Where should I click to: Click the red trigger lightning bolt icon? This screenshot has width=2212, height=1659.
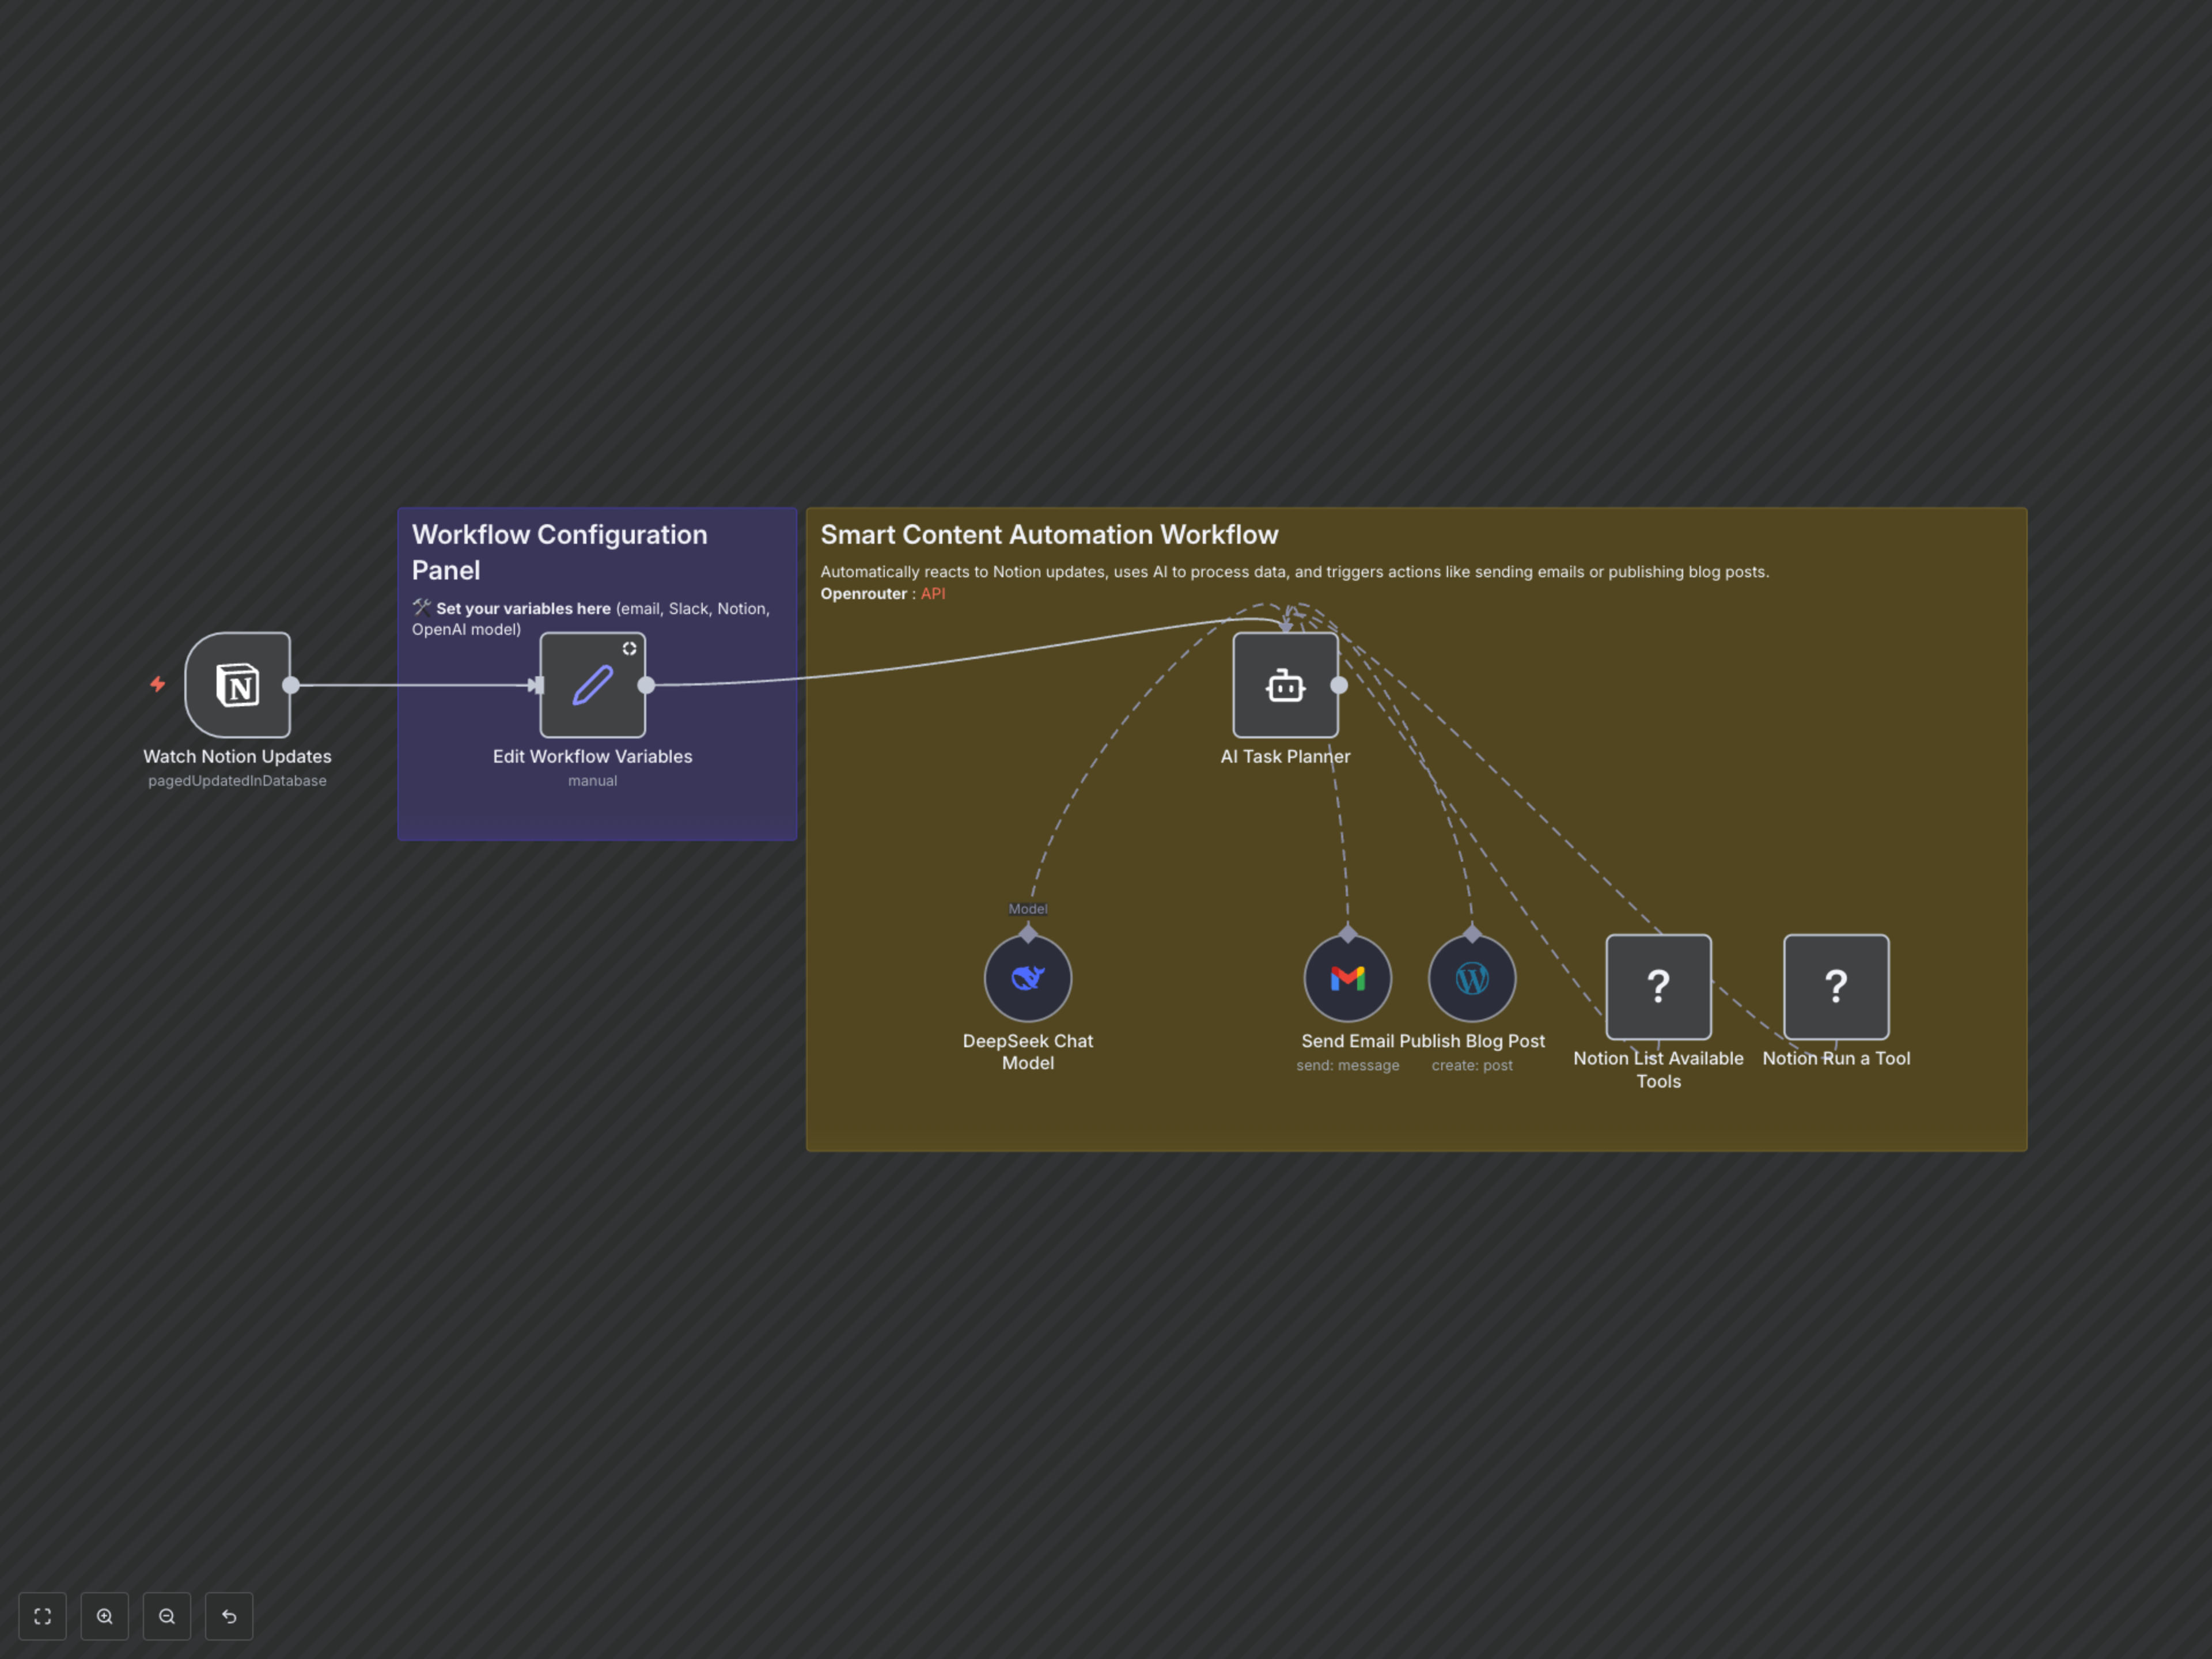pos(158,685)
